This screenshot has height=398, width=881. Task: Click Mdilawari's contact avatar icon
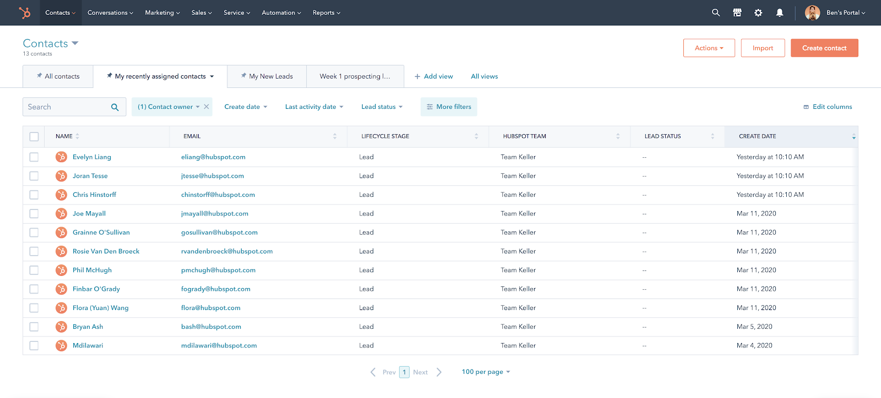click(61, 345)
